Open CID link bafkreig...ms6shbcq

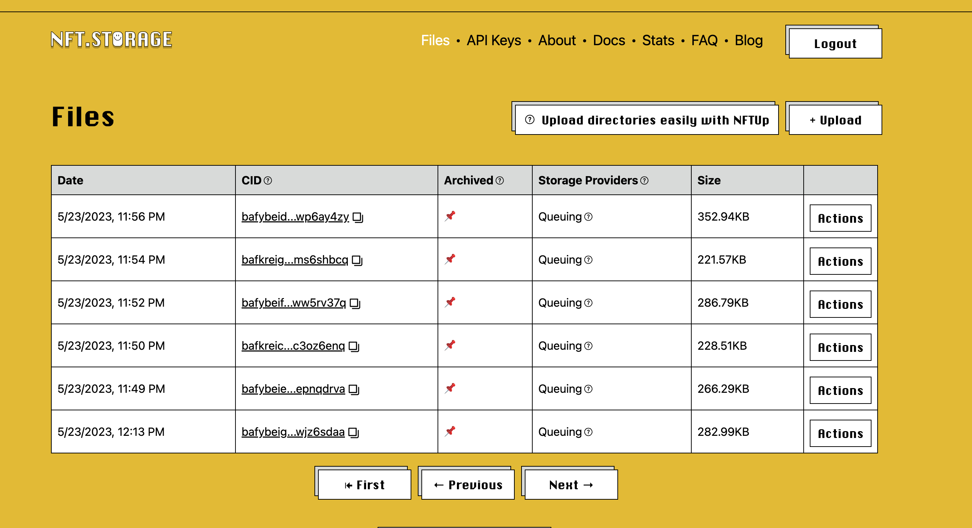[x=295, y=260]
